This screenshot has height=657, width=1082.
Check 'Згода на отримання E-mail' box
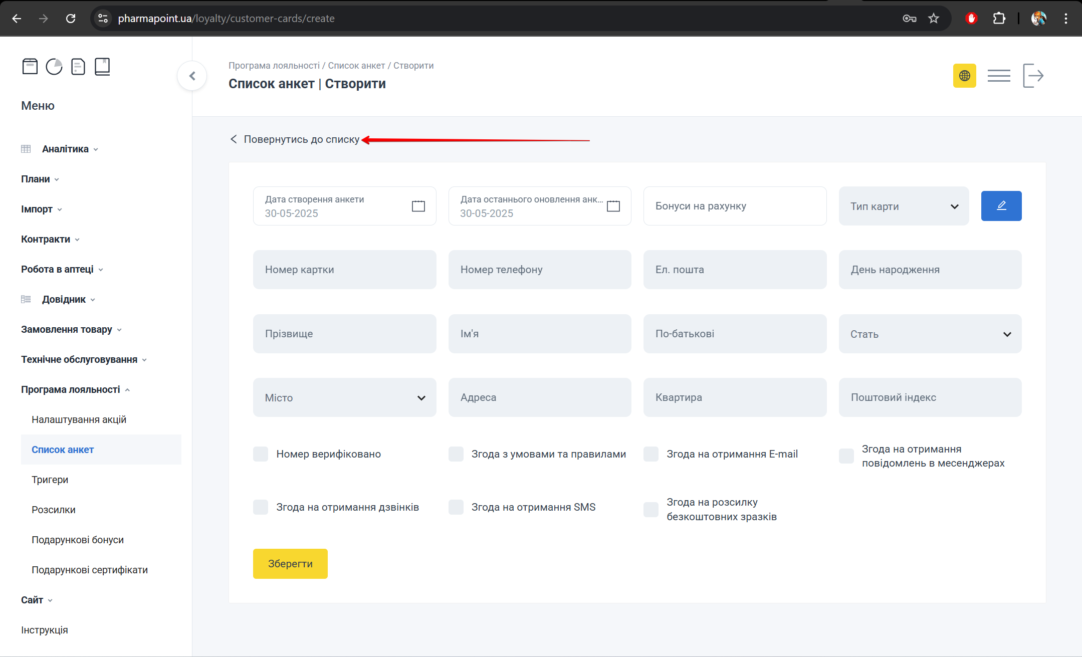point(651,454)
